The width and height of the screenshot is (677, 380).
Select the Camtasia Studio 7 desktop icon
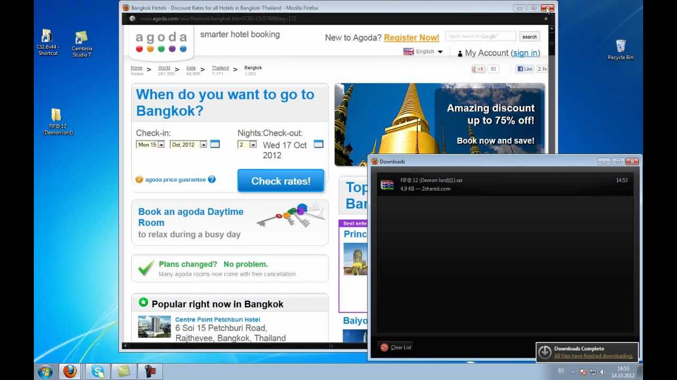[81, 44]
